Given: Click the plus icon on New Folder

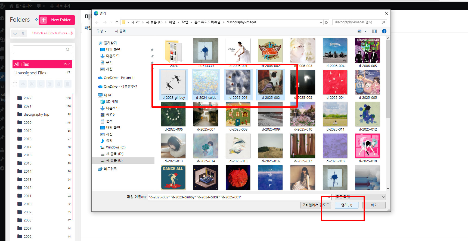Looking at the screenshot, I should [44, 20].
